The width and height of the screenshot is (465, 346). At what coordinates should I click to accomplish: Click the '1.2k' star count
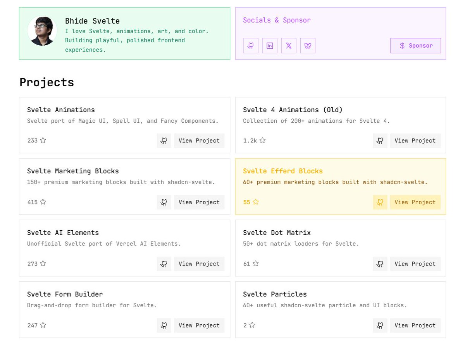click(250, 140)
